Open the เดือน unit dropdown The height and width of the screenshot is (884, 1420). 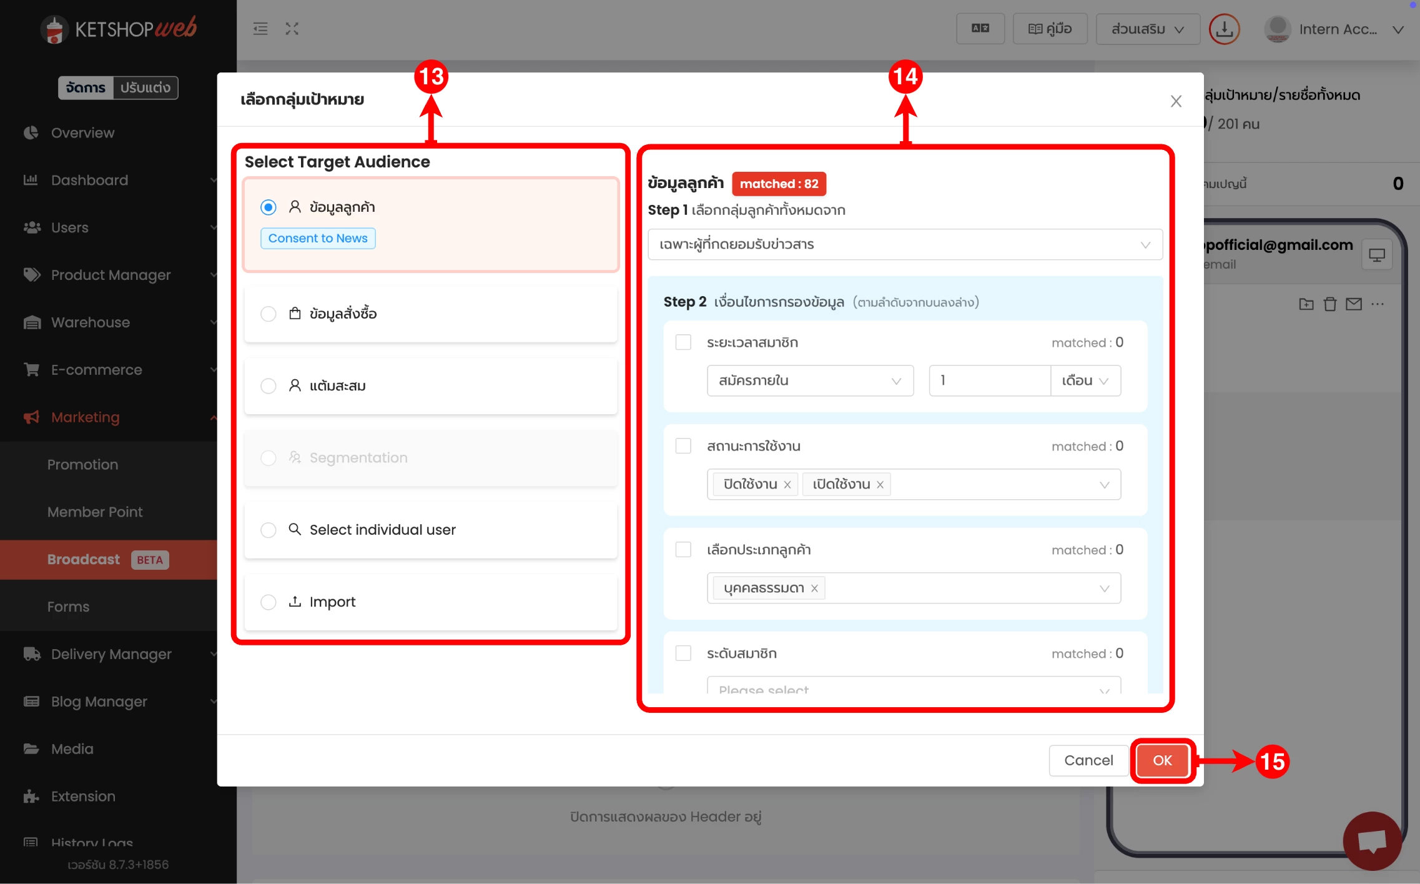click(x=1085, y=380)
